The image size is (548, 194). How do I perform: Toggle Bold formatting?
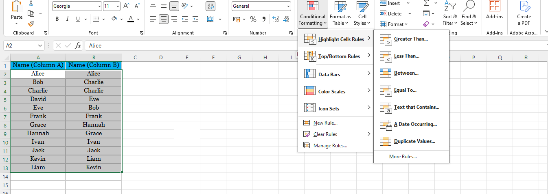pos(57,19)
